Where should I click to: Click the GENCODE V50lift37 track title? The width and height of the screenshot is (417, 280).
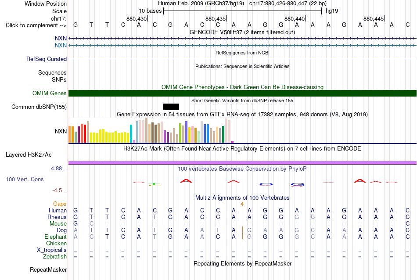(x=242, y=32)
